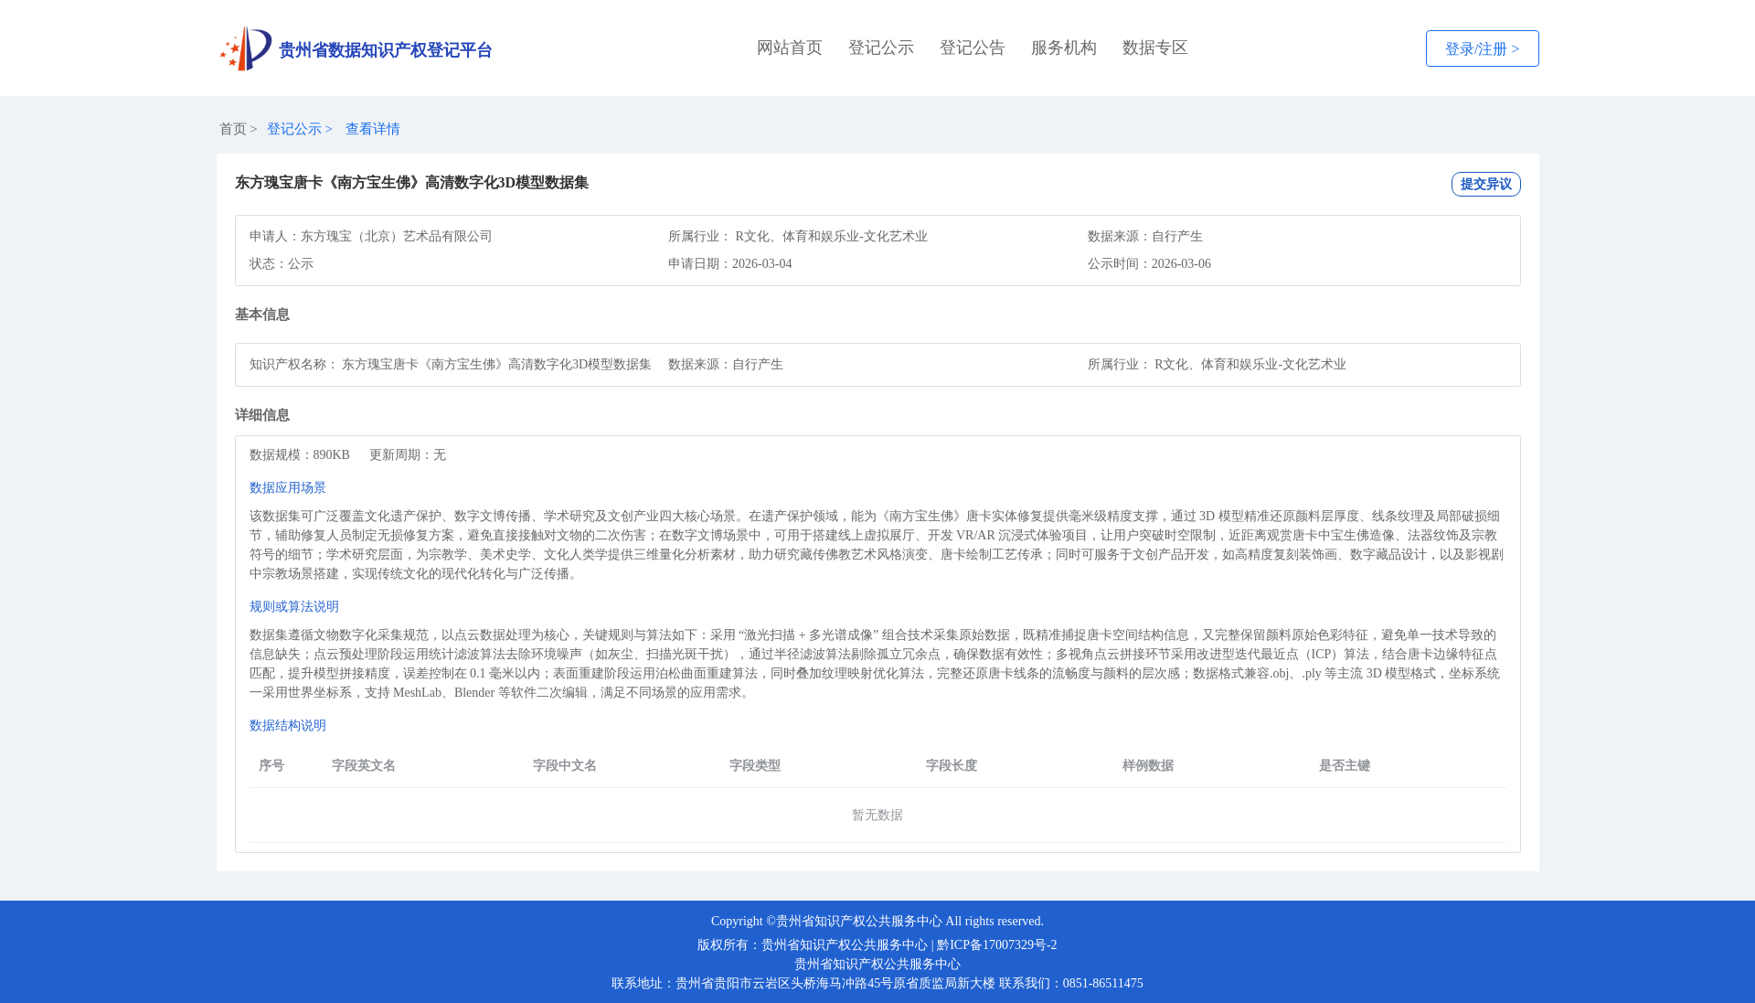Select 服务机构 menu item
Screen dimensions: 1755x1003
click(x=1064, y=48)
